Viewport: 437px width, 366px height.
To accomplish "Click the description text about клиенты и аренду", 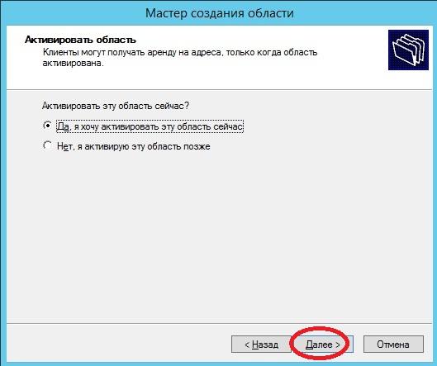I will [x=180, y=58].
